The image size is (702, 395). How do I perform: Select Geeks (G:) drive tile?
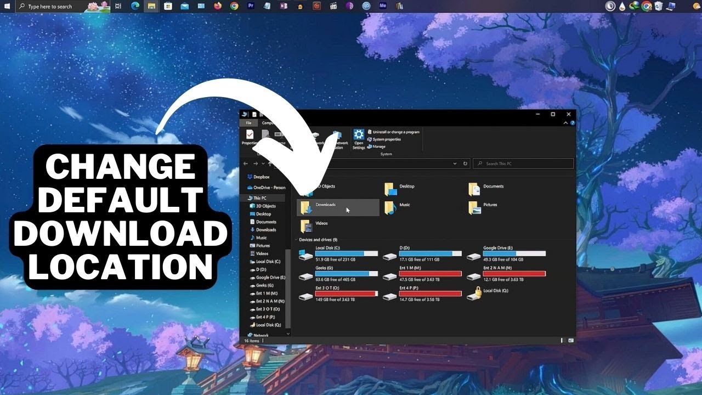click(x=339, y=274)
